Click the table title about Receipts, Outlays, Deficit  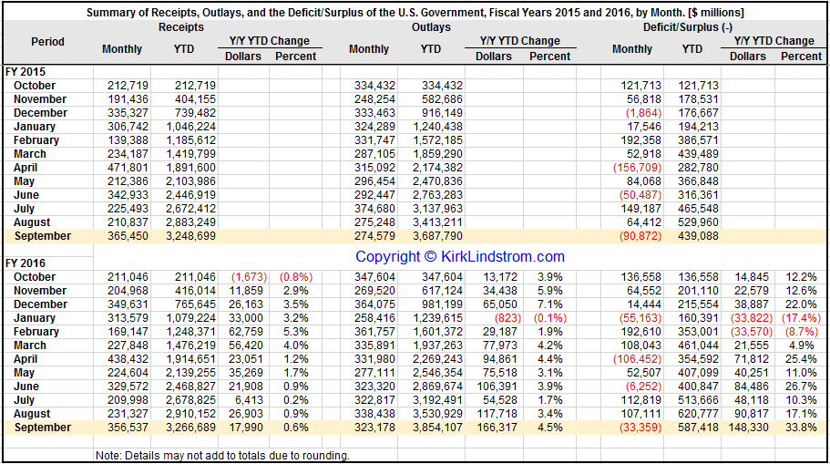(x=415, y=13)
